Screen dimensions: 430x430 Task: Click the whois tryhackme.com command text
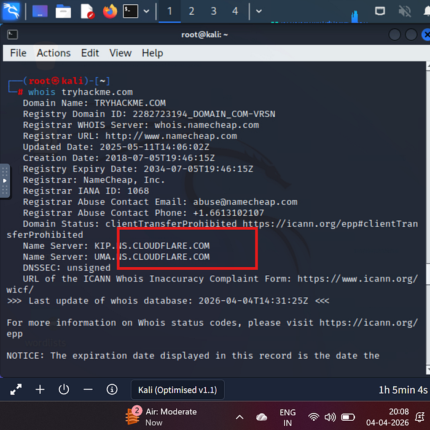click(x=80, y=92)
